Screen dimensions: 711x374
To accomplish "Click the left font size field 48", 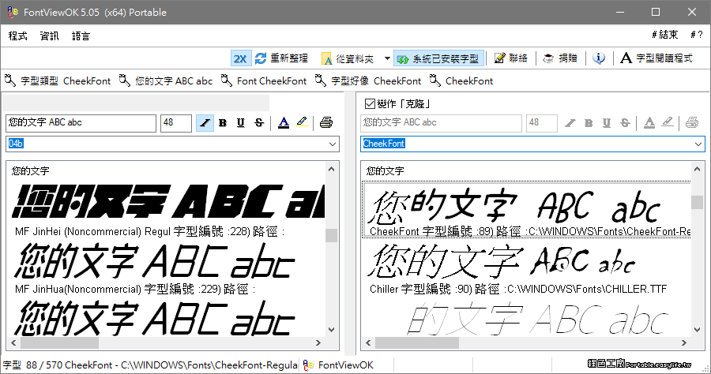I will [176, 123].
